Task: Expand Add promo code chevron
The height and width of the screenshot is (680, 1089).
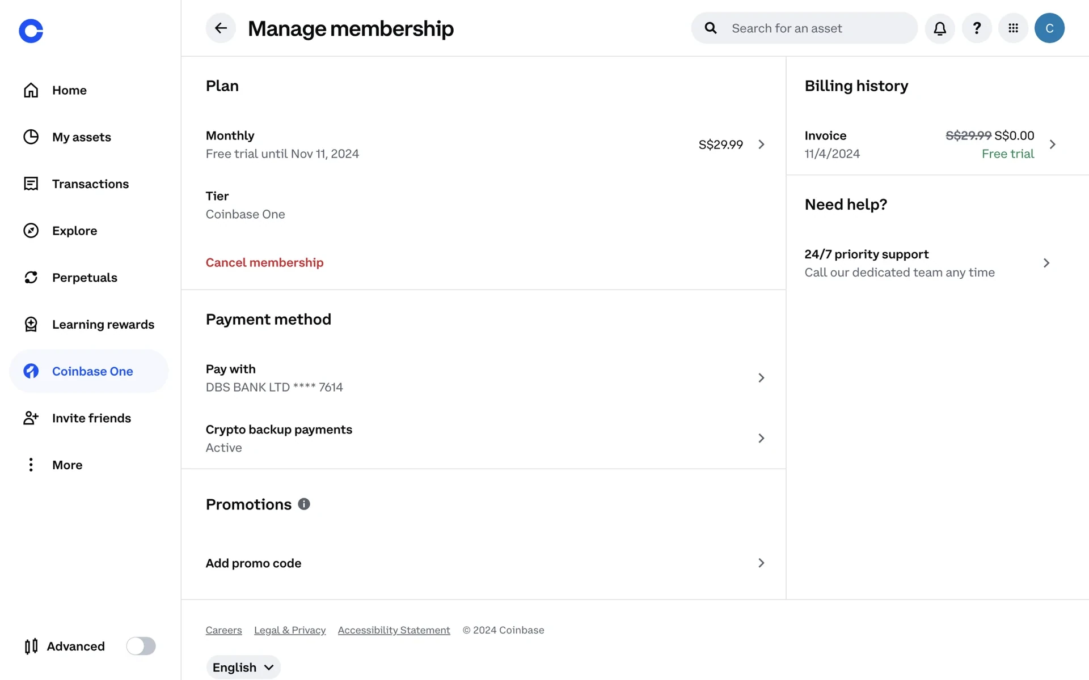Action: (761, 563)
